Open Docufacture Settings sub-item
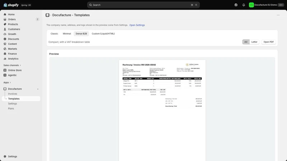287x161 pixels. [13, 103]
